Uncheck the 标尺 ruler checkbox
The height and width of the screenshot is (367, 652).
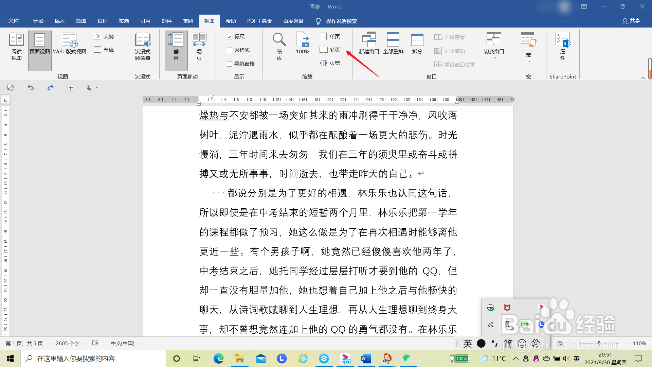coord(230,37)
